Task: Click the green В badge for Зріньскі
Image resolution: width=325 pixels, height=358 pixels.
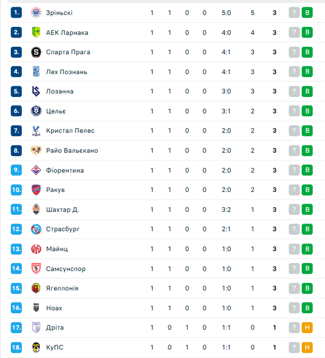Action: [x=307, y=13]
